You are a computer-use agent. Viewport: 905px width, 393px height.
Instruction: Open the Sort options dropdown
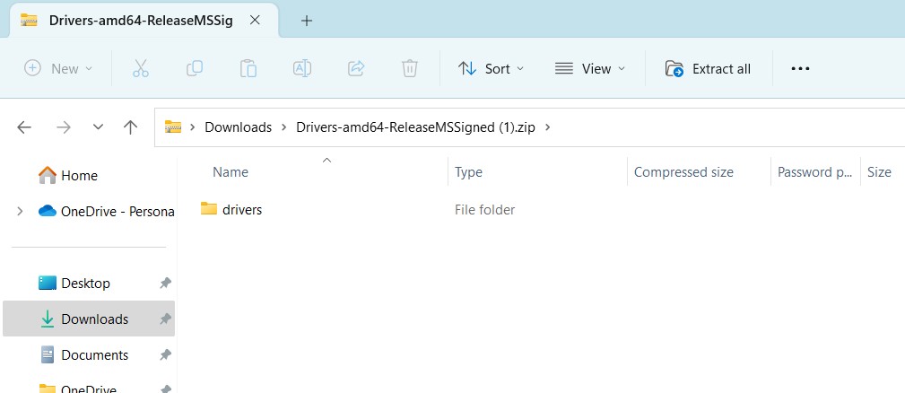click(491, 68)
